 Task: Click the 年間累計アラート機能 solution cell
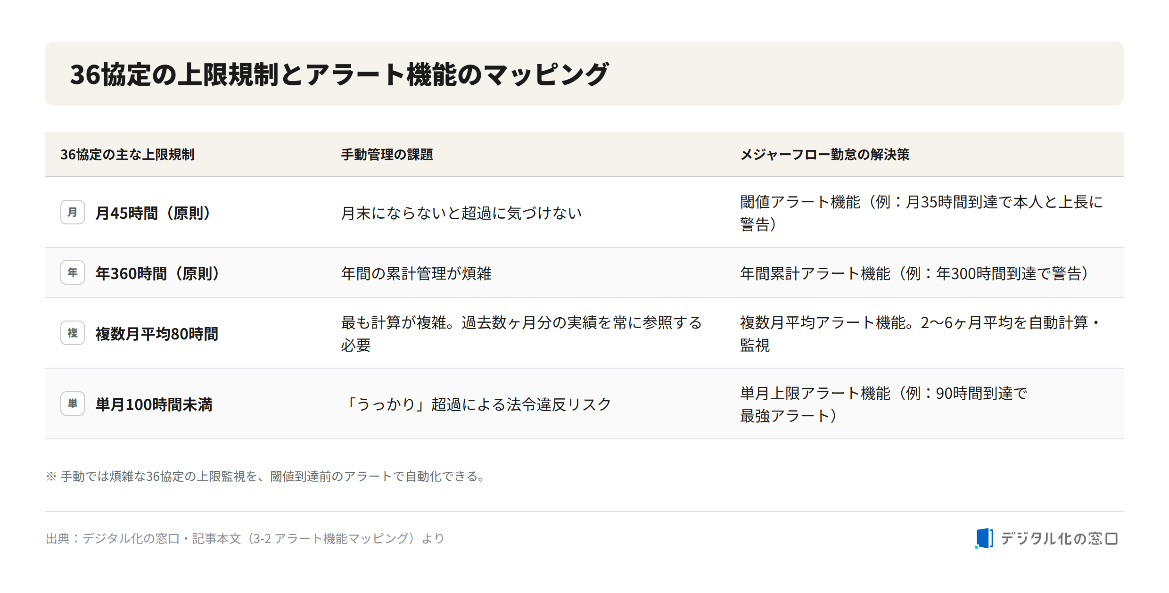[x=917, y=273]
